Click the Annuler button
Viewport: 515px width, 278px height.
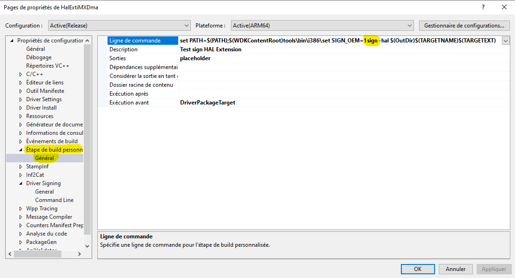click(455, 269)
